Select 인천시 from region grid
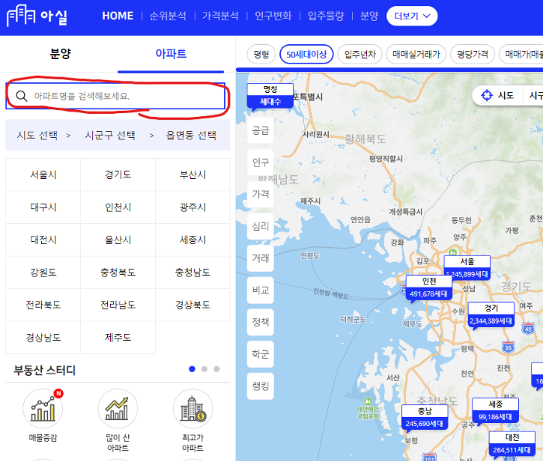The height and width of the screenshot is (461, 543). pos(118,207)
